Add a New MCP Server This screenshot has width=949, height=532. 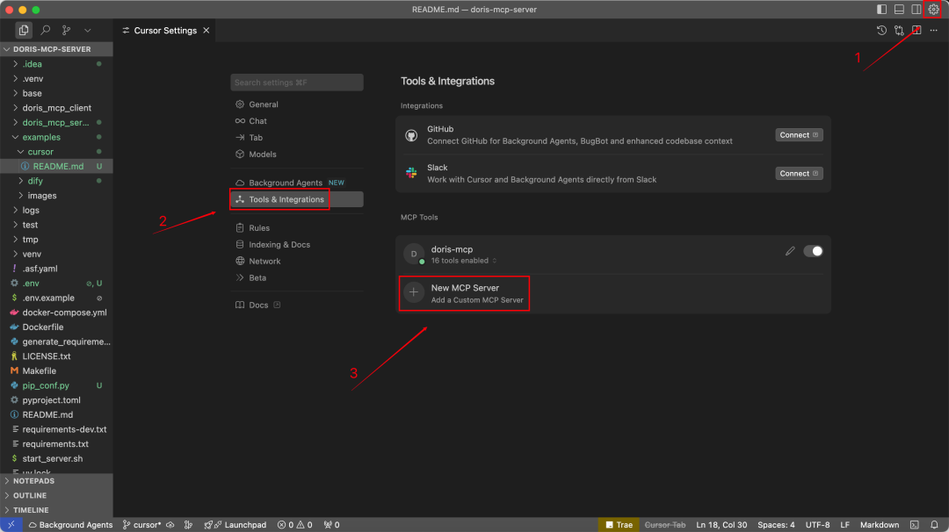(x=464, y=293)
